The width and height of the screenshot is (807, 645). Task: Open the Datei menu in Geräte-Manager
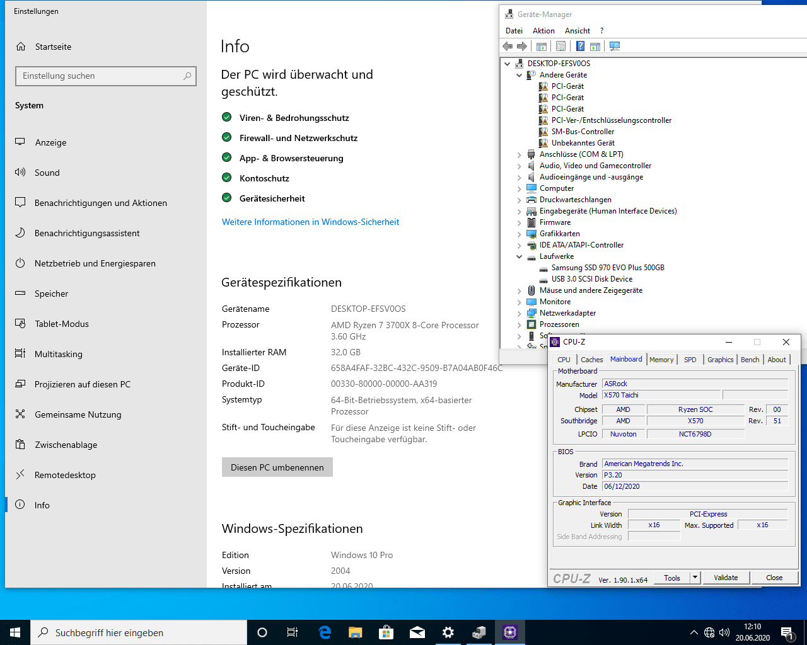click(514, 31)
